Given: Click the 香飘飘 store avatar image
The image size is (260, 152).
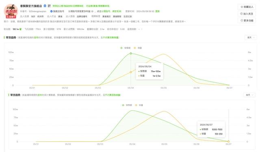Looking at the screenshot, I should pos(11,11).
